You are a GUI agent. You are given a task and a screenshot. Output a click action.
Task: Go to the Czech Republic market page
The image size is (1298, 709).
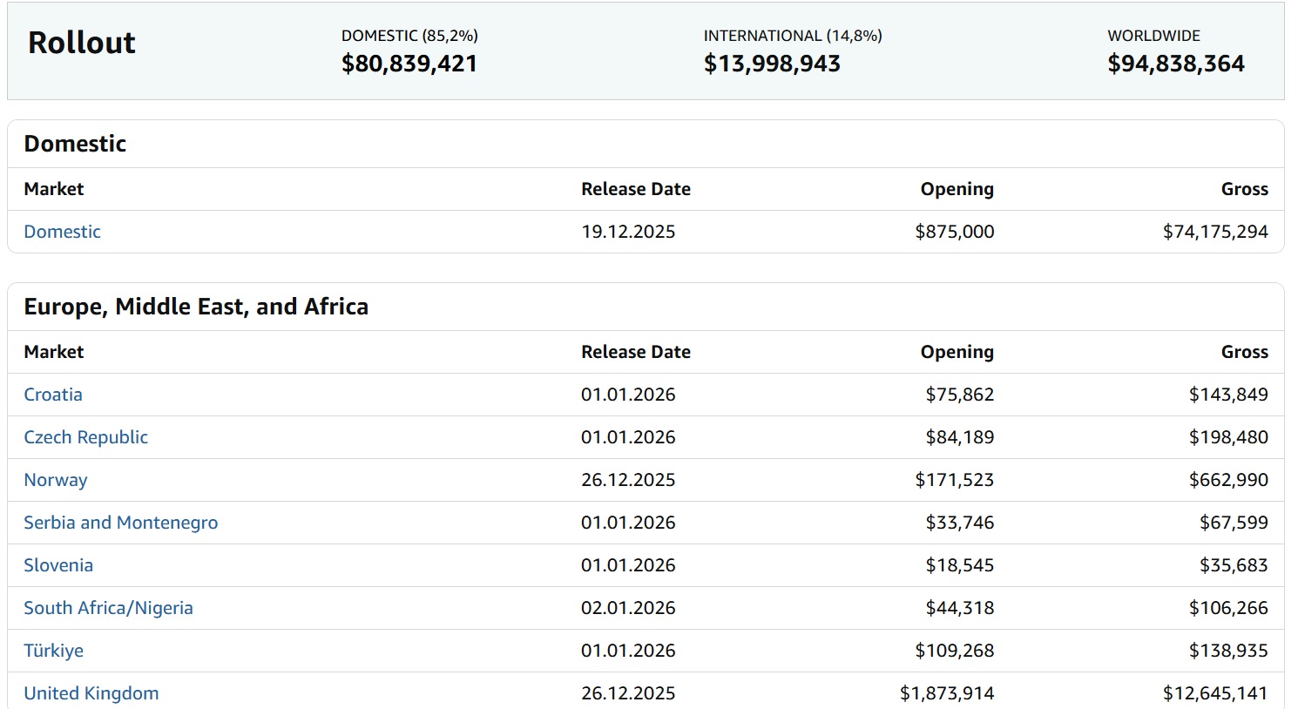[85, 437]
